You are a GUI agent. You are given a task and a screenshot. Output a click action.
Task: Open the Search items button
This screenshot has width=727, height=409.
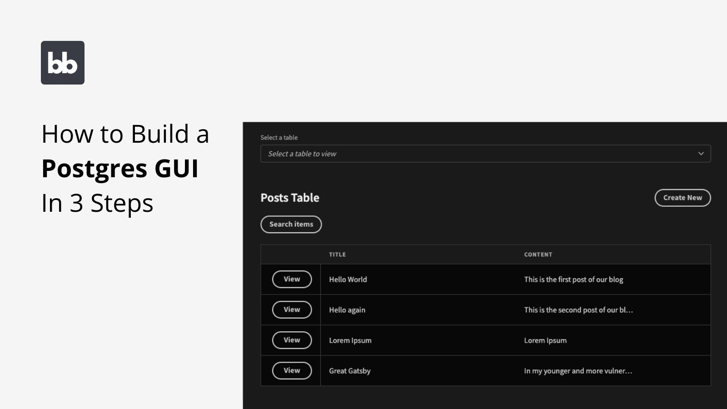click(x=291, y=224)
